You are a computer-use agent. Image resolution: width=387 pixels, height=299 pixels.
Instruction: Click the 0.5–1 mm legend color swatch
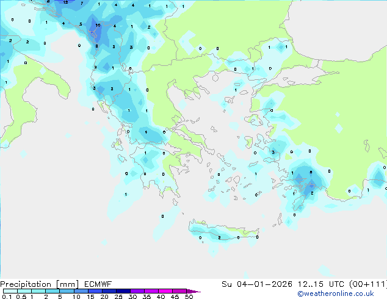(x=24, y=291)
